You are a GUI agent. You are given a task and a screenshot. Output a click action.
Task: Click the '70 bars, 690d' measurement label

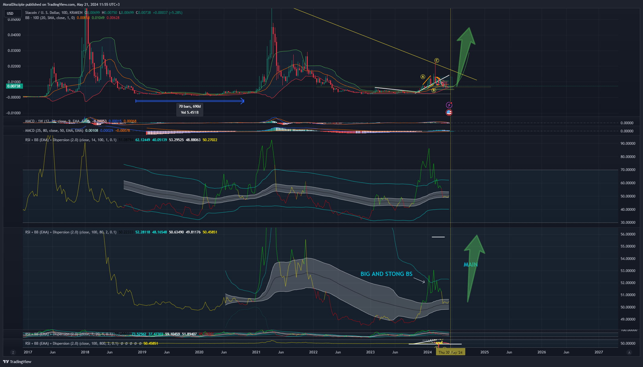(189, 106)
